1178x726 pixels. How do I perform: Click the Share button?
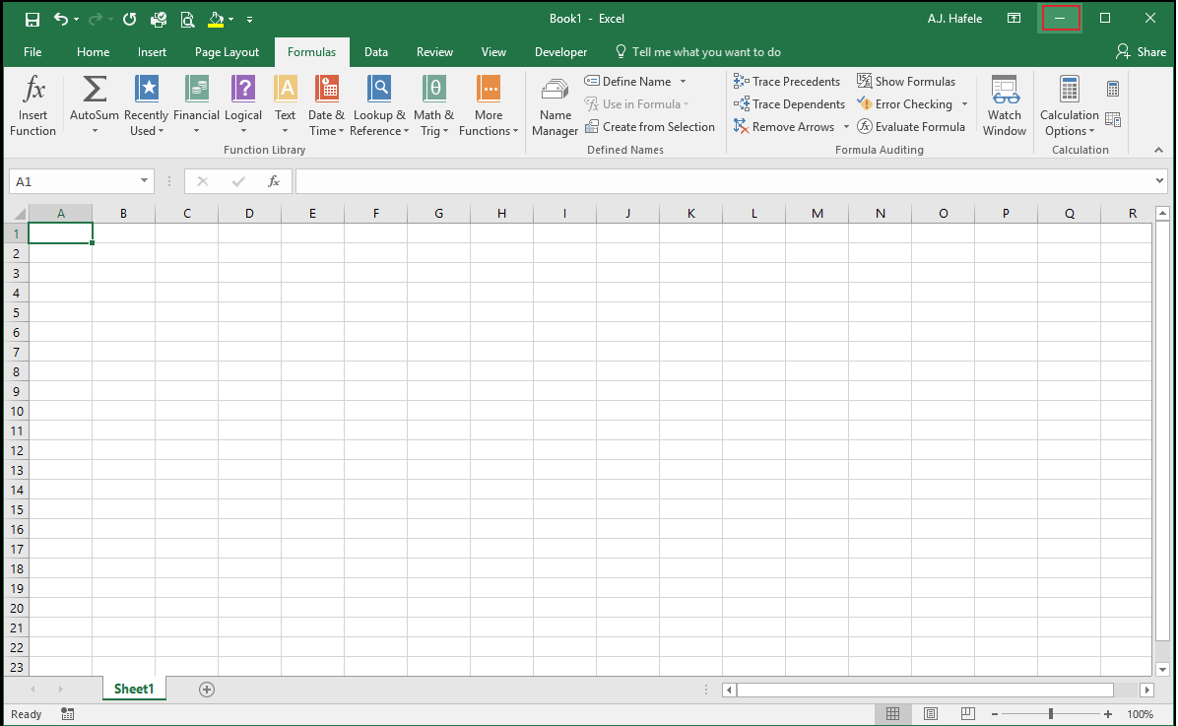click(1141, 52)
